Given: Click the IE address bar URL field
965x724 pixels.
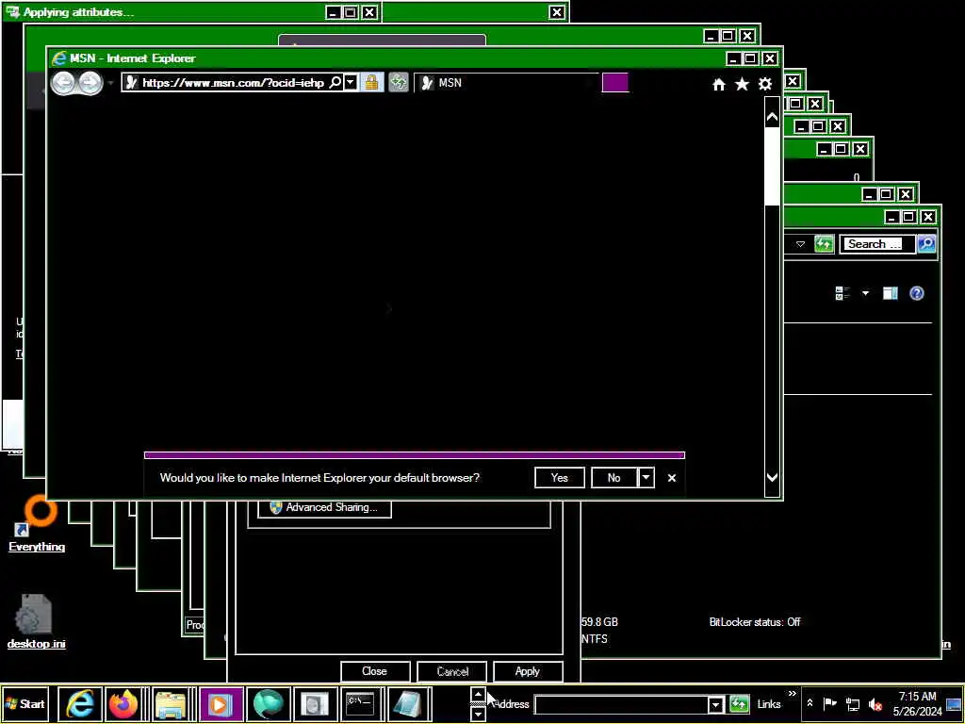Looking at the screenshot, I should point(233,83).
